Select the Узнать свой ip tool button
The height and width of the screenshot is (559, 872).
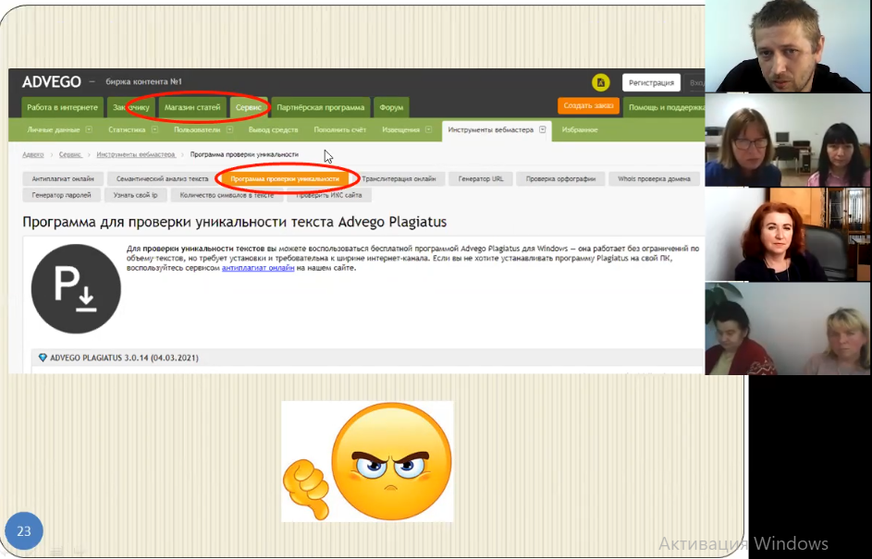[136, 195]
